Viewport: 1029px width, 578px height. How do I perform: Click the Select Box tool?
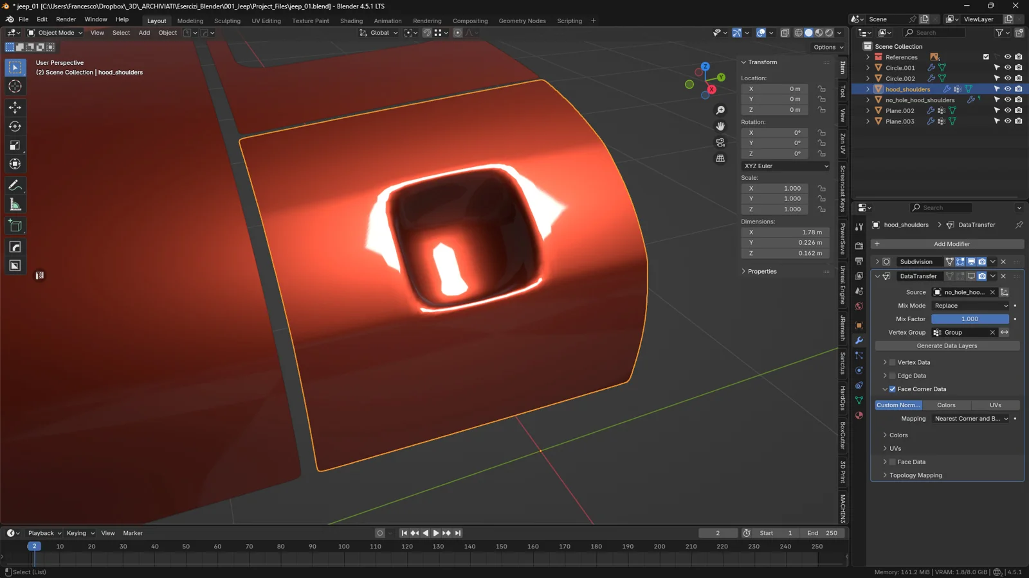click(x=15, y=67)
